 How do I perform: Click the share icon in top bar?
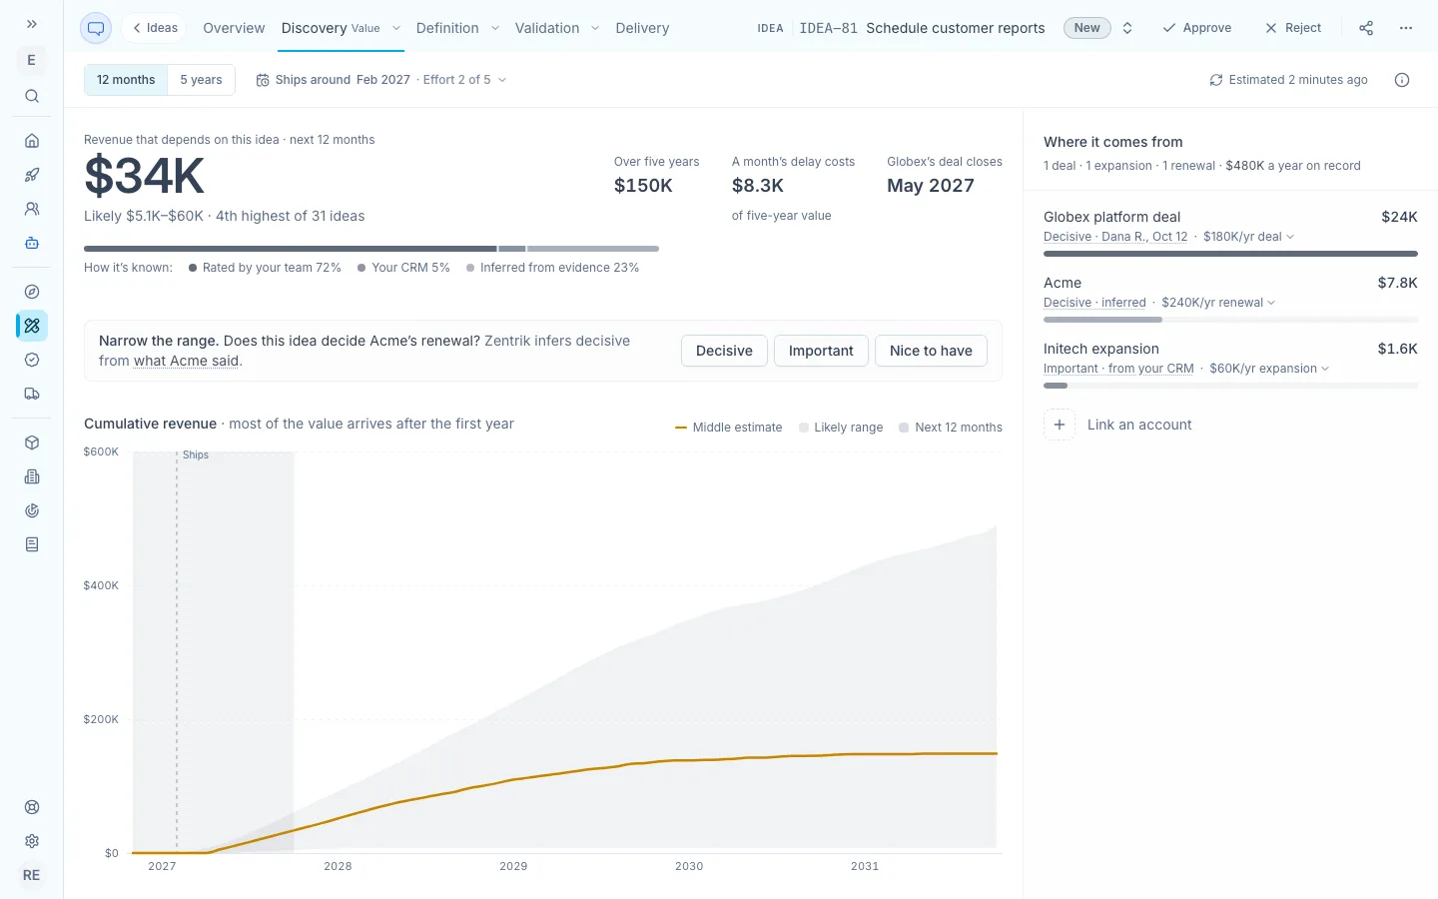click(x=1366, y=28)
